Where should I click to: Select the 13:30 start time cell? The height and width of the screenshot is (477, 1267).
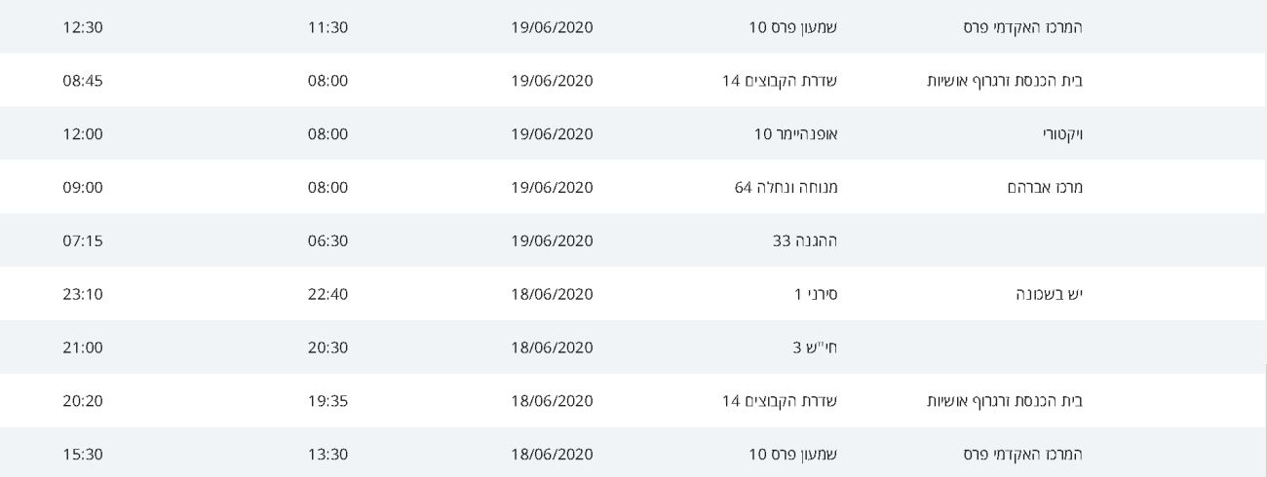click(x=327, y=455)
